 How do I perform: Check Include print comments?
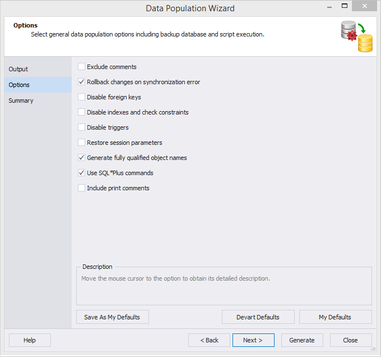(81, 188)
